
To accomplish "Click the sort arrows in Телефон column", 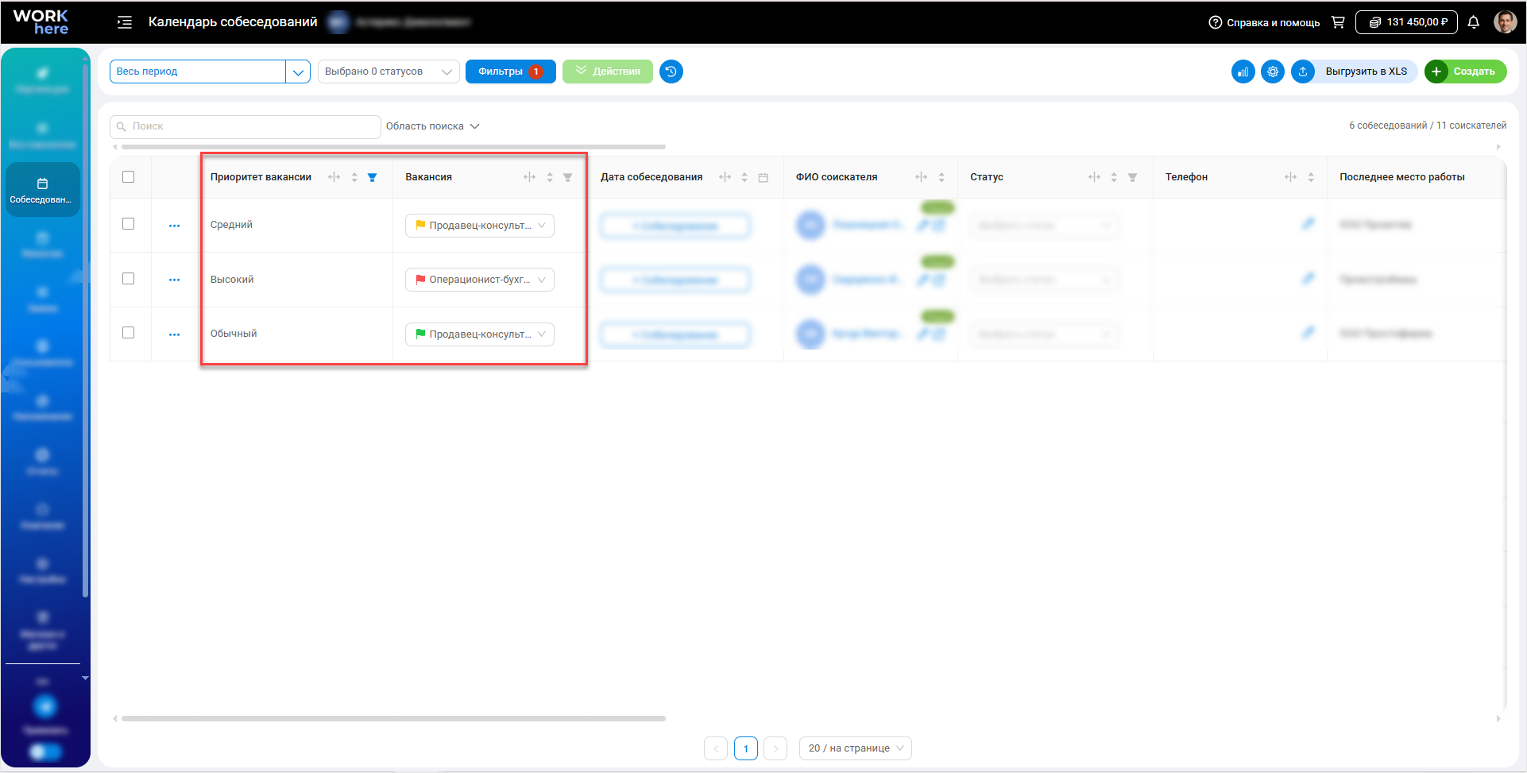I will tap(1311, 177).
